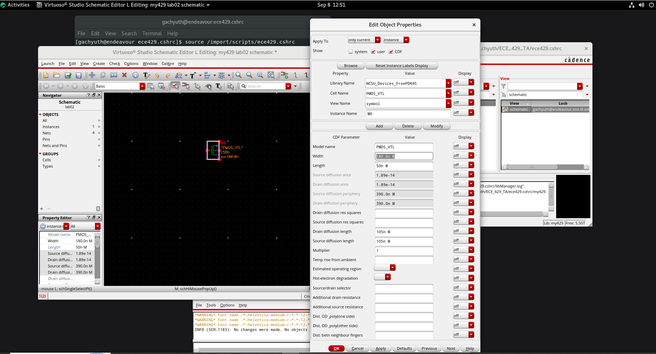This screenshot has width=656, height=354.
Task: Click Activities in the top bar
Action: coord(19,5)
